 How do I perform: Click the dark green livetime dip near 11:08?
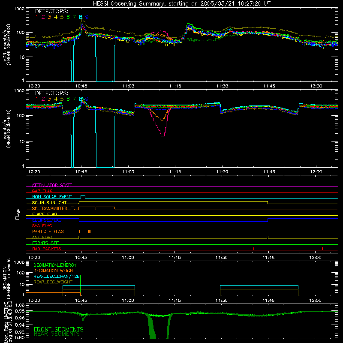152,327
